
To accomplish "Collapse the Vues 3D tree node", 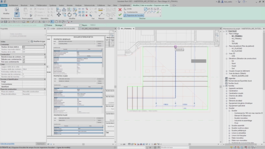I will 226,53.
